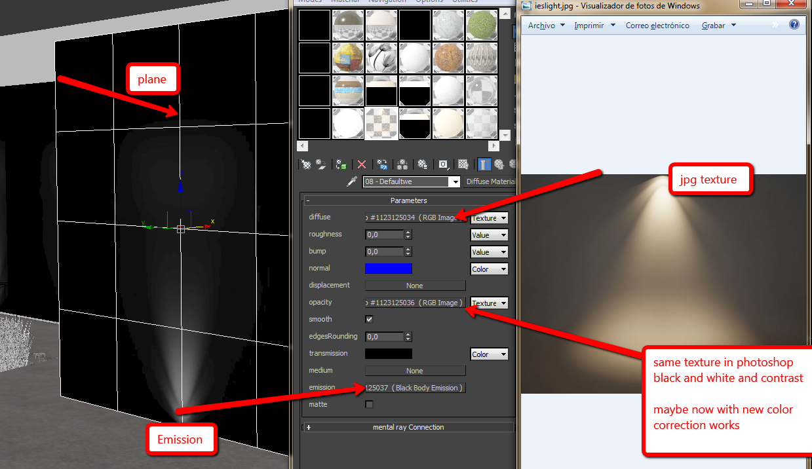Click the Make Unique icon
812x469 pixels.
pyautogui.click(x=402, y=164)
